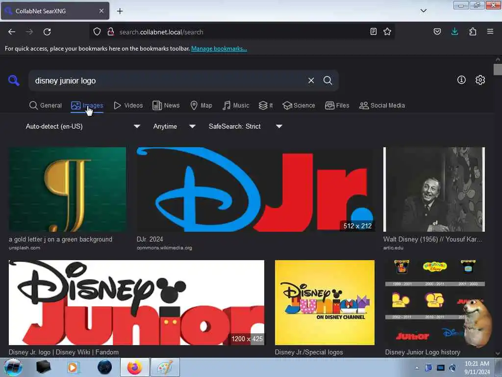Switch to the General category
This screenshot has height=377, width=502.
[45, 106]
